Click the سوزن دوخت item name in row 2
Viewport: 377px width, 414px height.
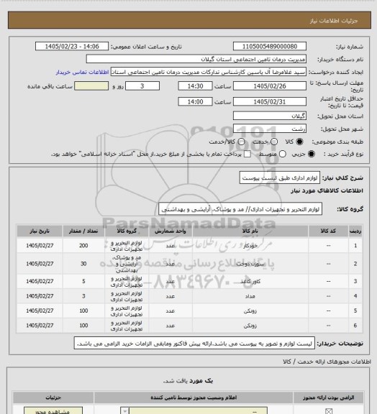click(x=250, y=264)
